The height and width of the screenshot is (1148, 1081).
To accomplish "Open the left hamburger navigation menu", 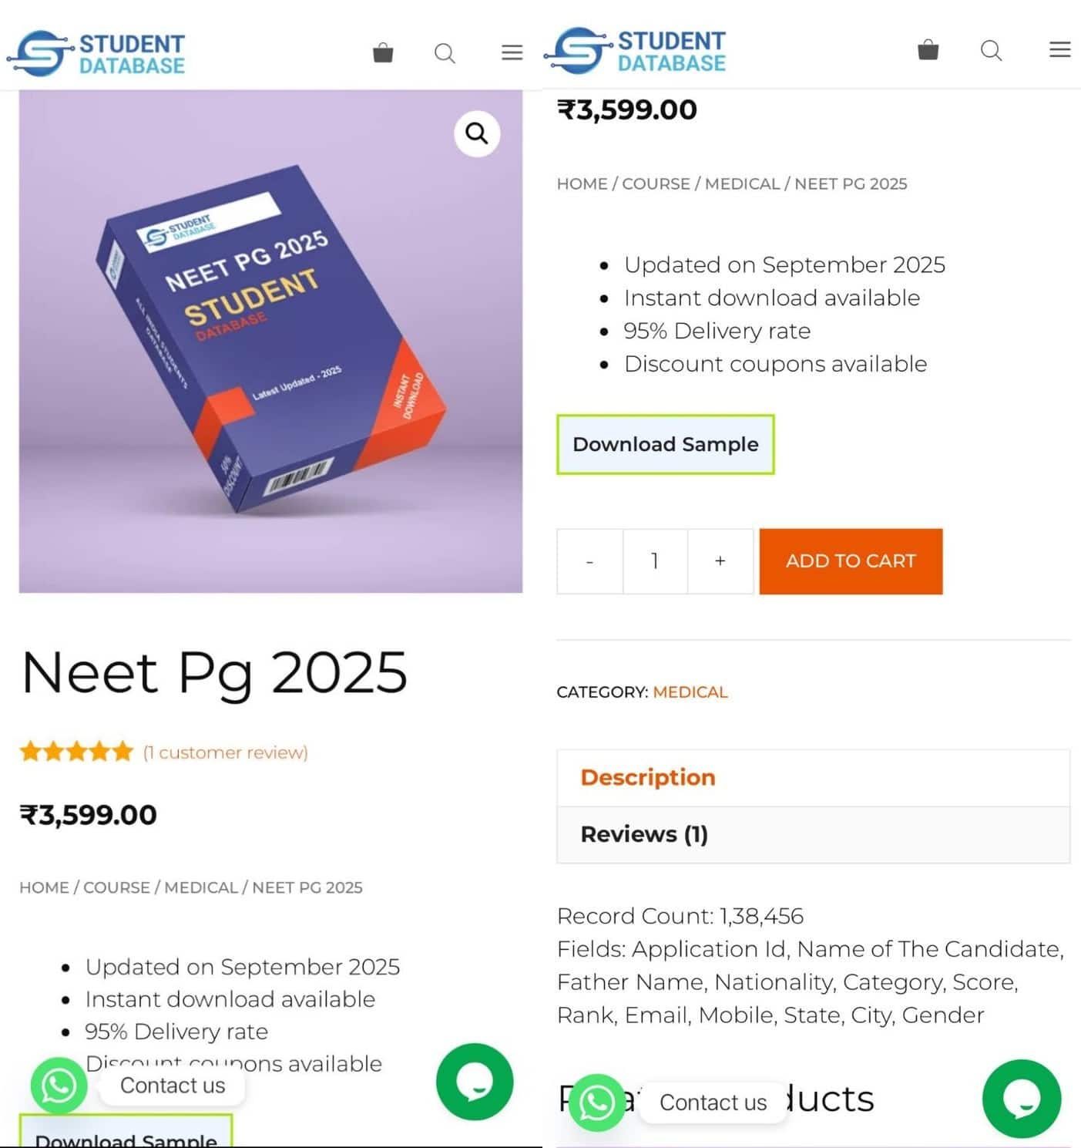I will click(511, 52).
